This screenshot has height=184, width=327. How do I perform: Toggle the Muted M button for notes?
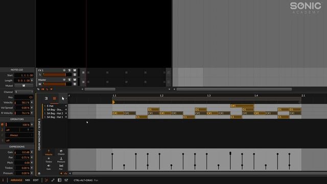[24, 86]
